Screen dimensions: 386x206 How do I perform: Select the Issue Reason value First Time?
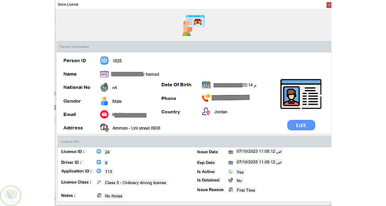246,190
